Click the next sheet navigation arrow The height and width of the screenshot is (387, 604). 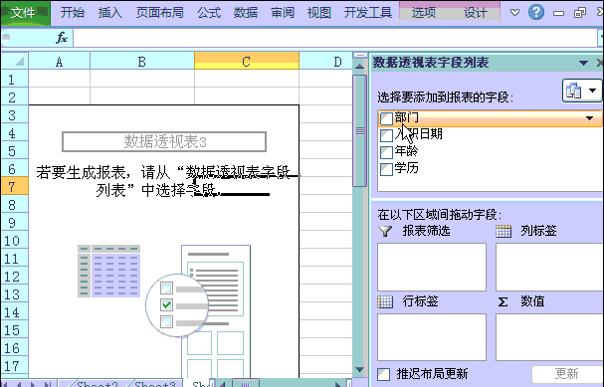click(33, 384)
